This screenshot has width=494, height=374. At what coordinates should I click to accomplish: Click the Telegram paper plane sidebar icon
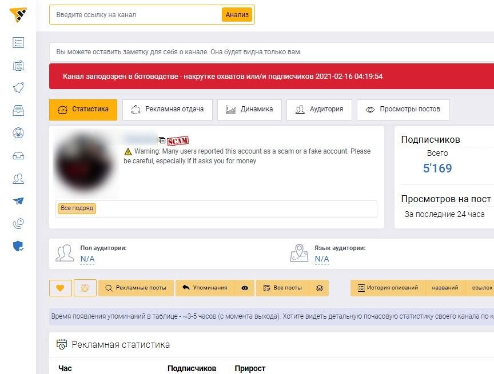(x=18, y=200)
